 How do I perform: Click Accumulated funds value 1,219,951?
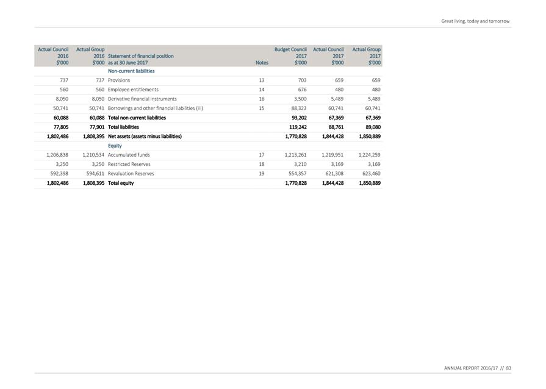[x=332, y=155]
